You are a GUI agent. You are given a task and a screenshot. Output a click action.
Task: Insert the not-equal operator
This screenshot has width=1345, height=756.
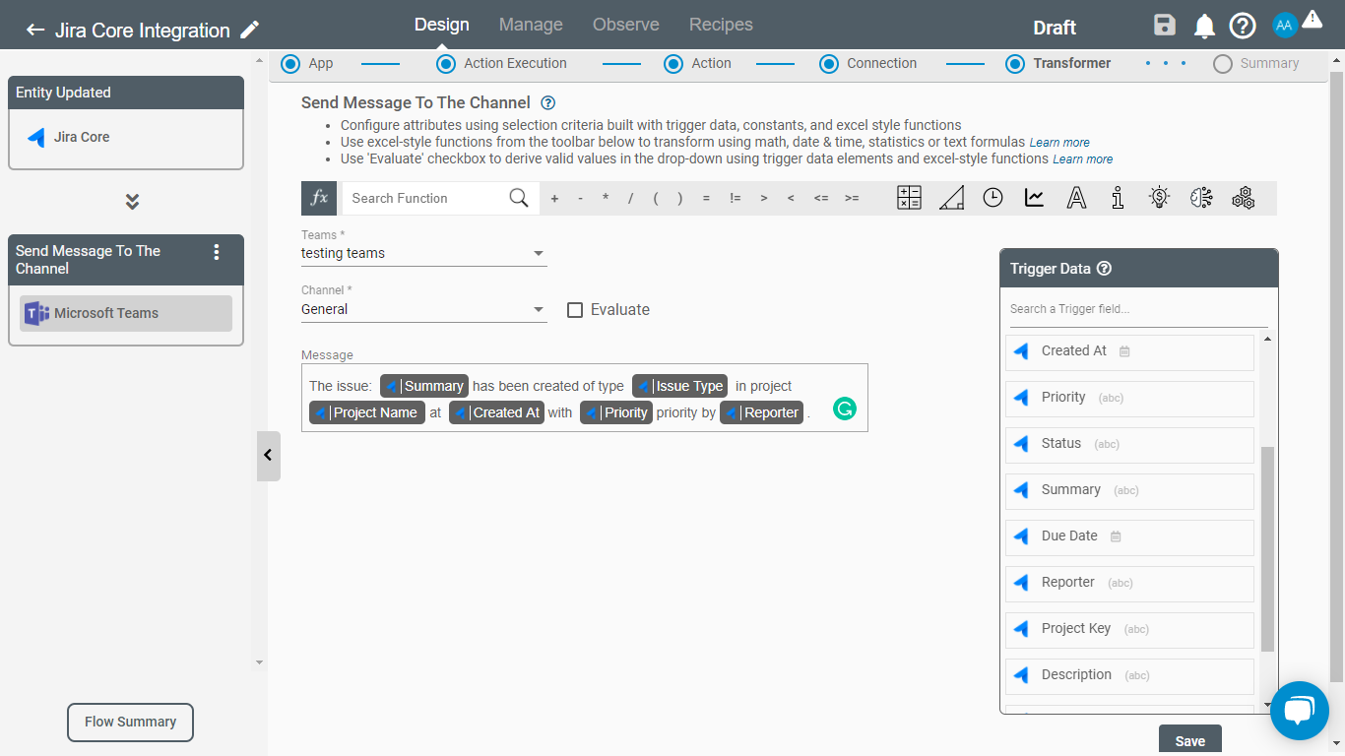[x=735, y=198]
